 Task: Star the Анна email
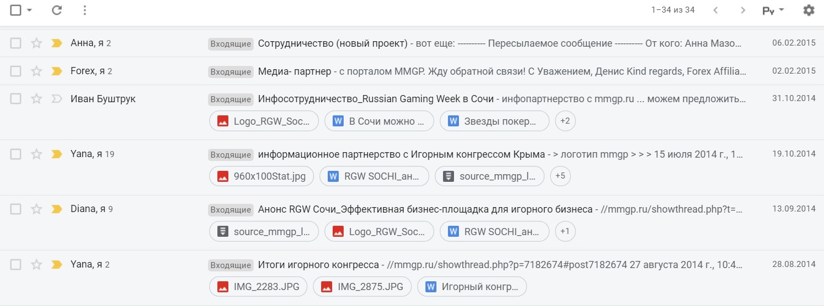(36, 43)
